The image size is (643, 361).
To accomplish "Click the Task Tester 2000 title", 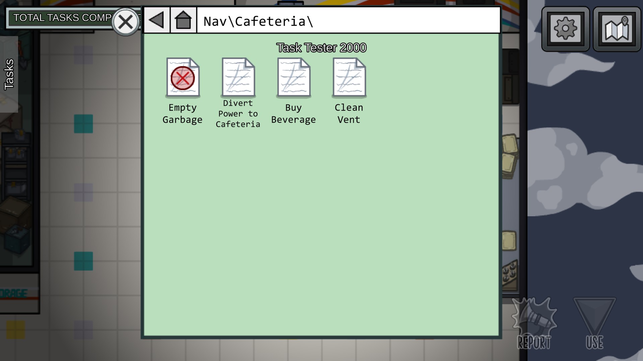I will [321, 48].
